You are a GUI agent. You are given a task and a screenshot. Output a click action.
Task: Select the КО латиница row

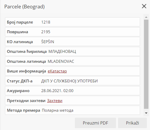click(73, 42)
